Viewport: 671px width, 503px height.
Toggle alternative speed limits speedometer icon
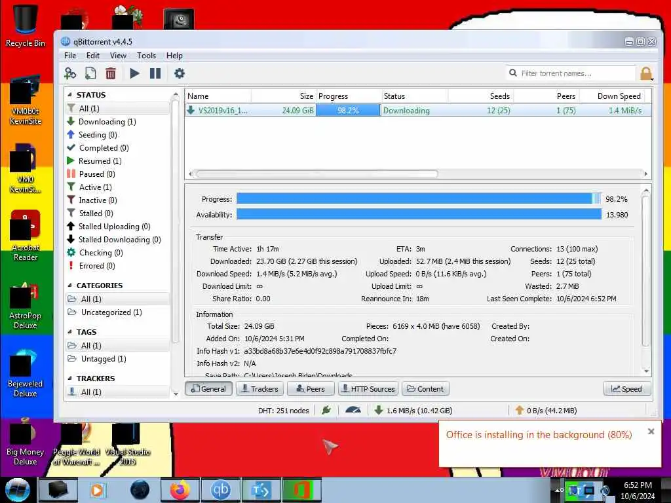point(353,410)
